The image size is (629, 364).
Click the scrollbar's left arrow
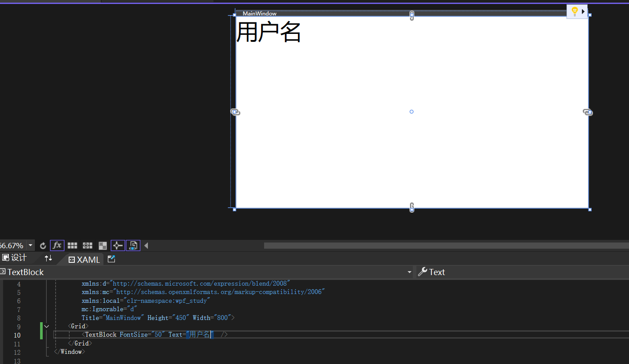(147, 246)
